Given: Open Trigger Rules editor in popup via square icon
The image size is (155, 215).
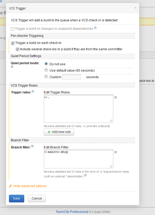Looking at the screenshot, I should [115, 97].
